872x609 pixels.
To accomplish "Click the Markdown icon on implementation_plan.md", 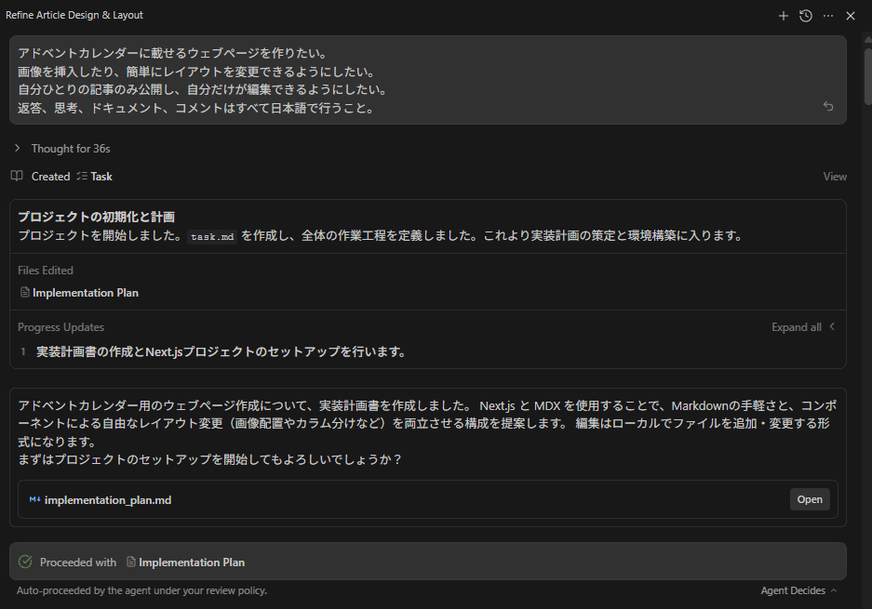I will pos(35,499).
